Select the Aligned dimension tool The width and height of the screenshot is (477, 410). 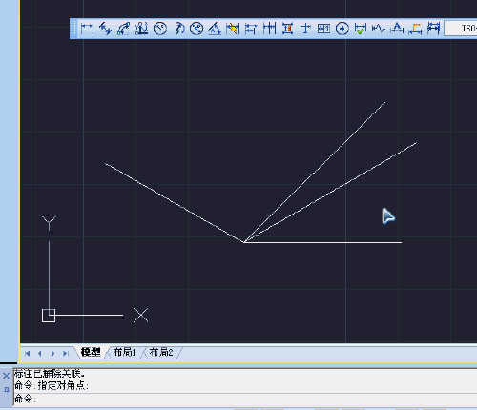pyautogui.click(x=105, y=29)
